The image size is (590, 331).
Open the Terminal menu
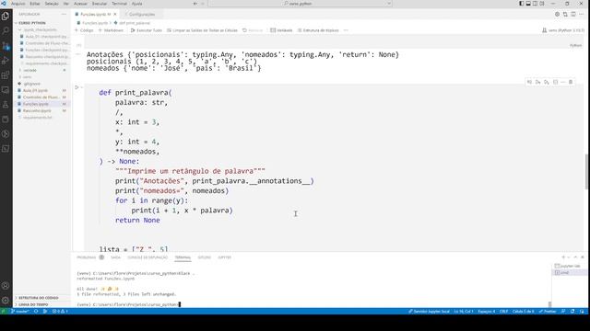coord(119,4)
